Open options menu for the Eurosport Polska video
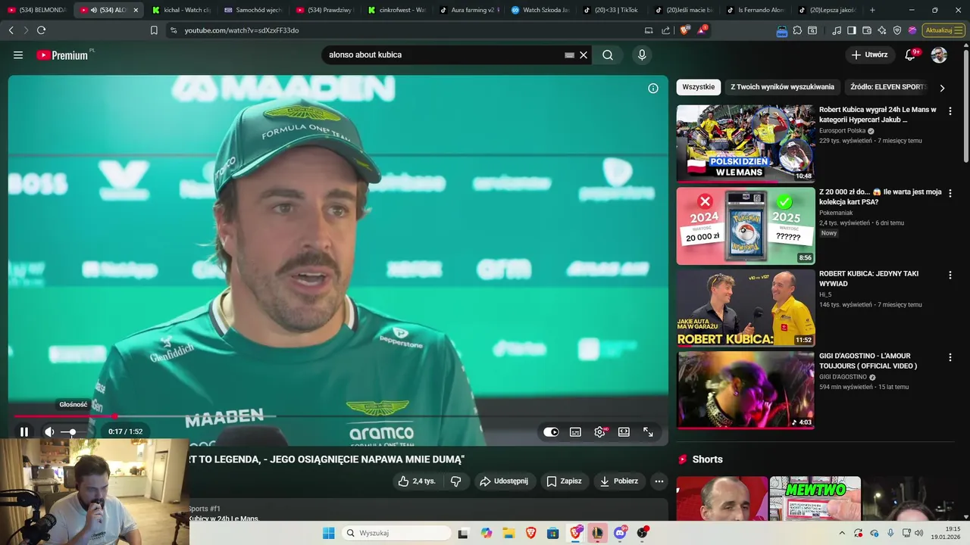The height and width of the screenshot is (545, 970). pos(950,111)
